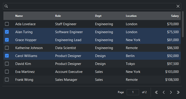Go to the first page
This screenshot has width=186, height=99.
[x=157, y=92]
